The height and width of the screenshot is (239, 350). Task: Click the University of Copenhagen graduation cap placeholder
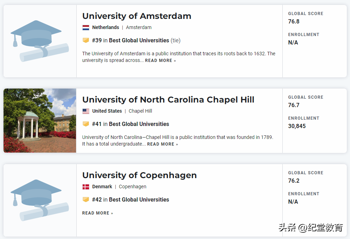point(40,200)
